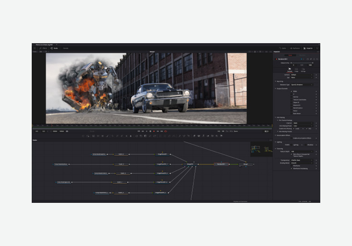Open the Camera dropdown in the Inspector
The height and width of the screenshot is (246, 352).
click(302, 75)
